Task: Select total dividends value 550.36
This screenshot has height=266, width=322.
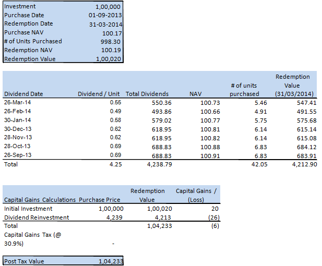Action: pyautogui.click(x=161, y=103)
